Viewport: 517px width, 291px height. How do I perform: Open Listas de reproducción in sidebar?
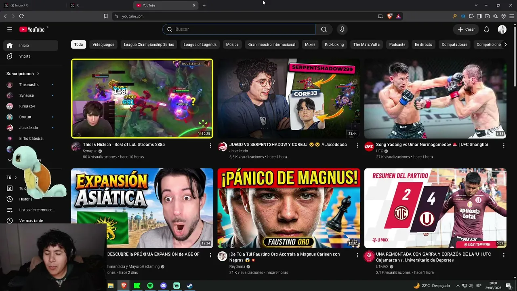[31, 210]
